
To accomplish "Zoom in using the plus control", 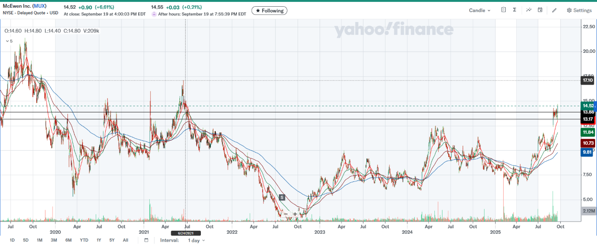I will tap(295, 214).
